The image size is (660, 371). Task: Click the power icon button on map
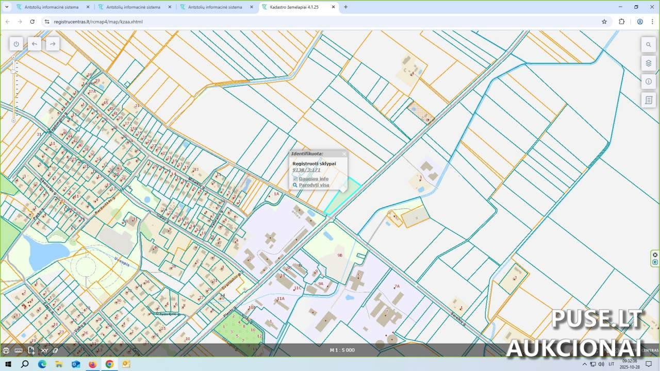pos(16,44)
